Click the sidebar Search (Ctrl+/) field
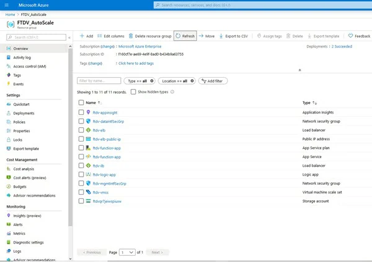This screenshot has height=262, width=372. click(37, 37)
